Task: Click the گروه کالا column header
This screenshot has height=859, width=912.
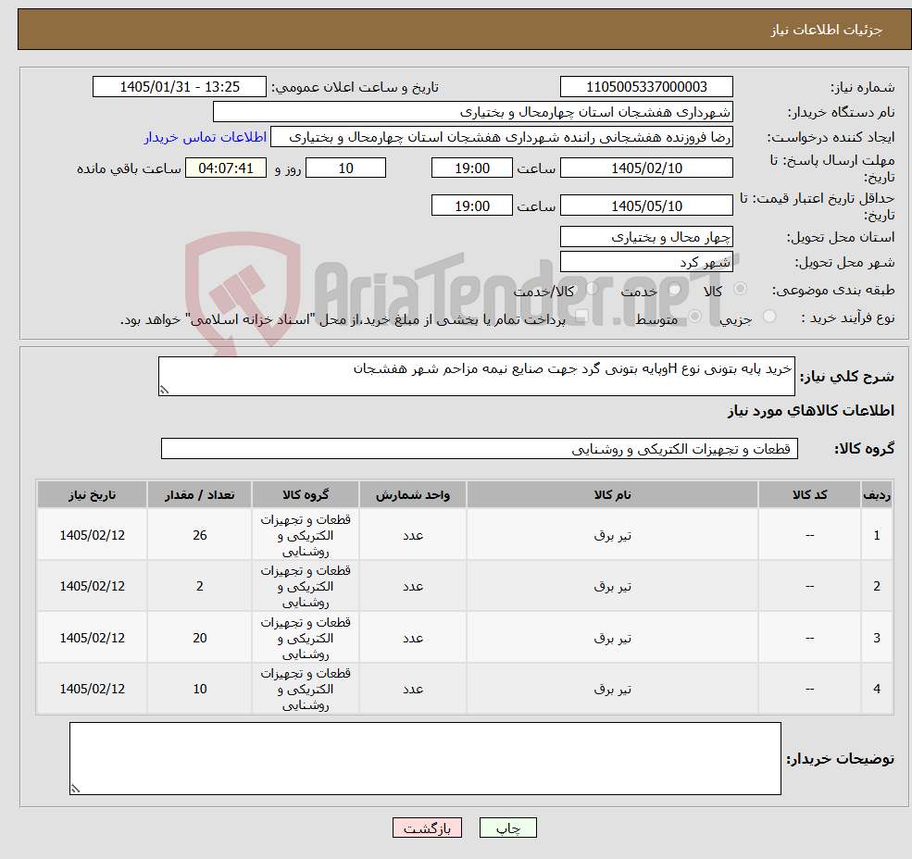Action: pyautogui.click(x=306, y=495)
